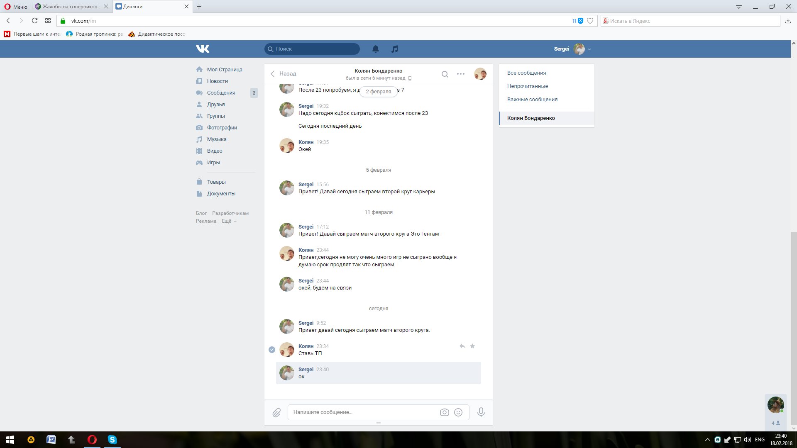
Task: Open Сообщения in the sidebar
Action: coord(221,93)
